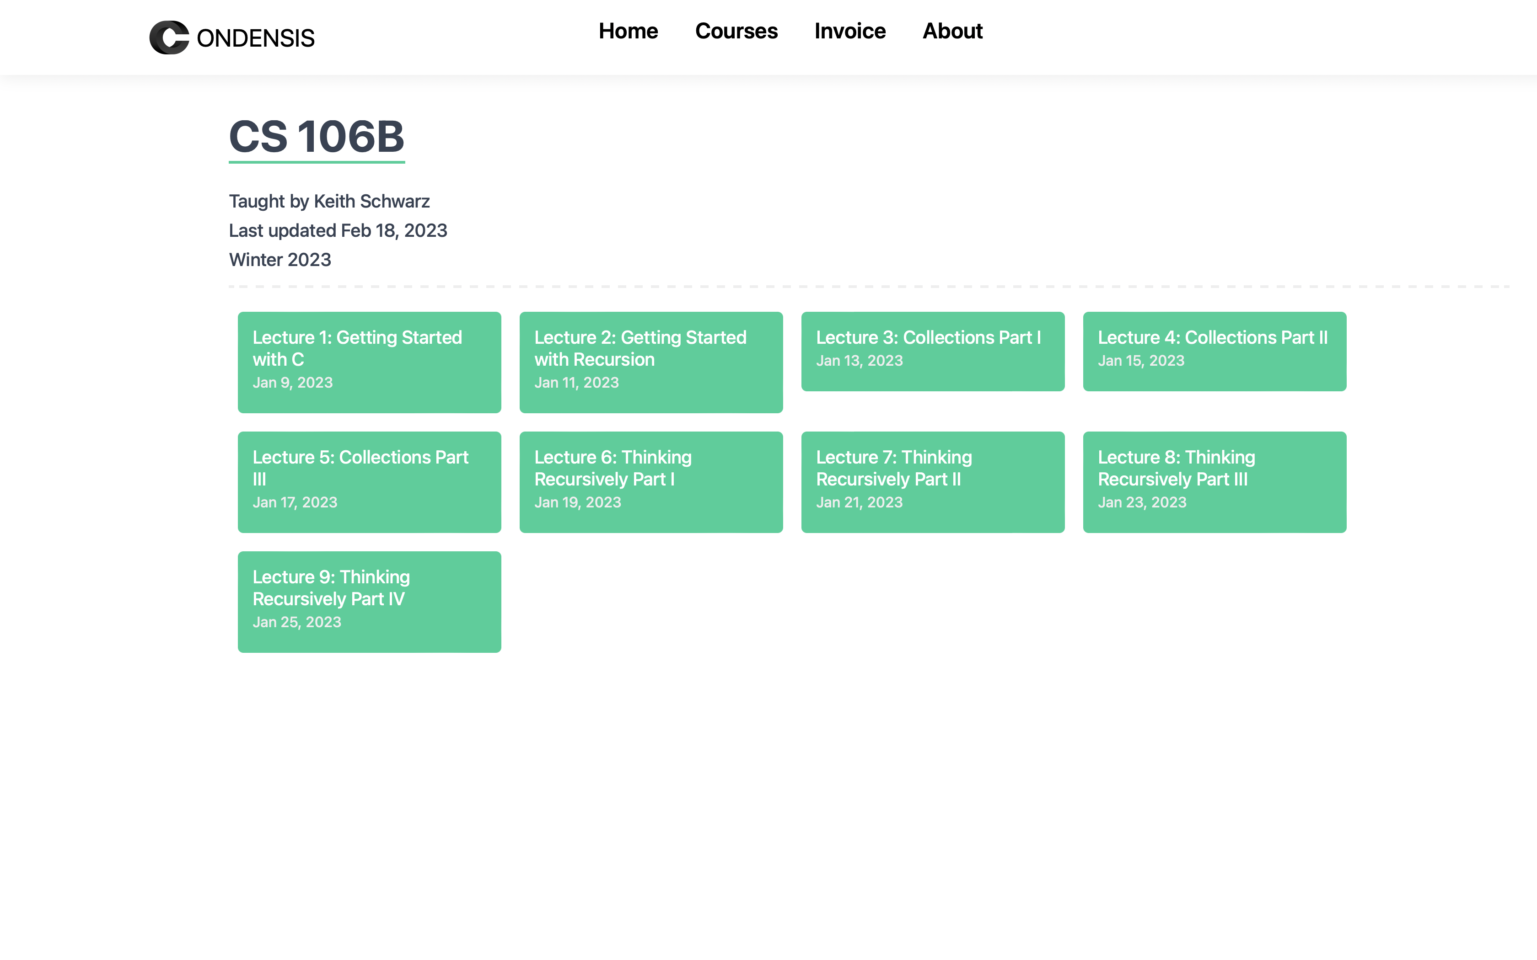Go to the Home menu item
Screen dimensions: 1537x960
pyautogui.click(x=628, y=31)
